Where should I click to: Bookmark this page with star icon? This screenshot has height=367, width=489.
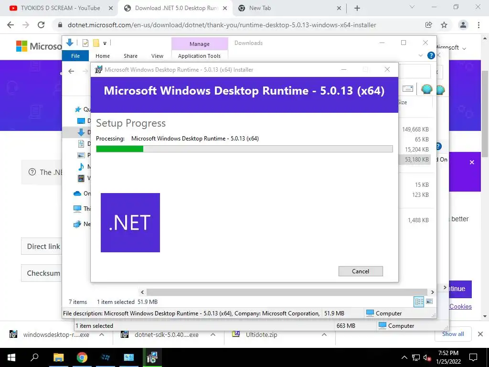(444, 25)
